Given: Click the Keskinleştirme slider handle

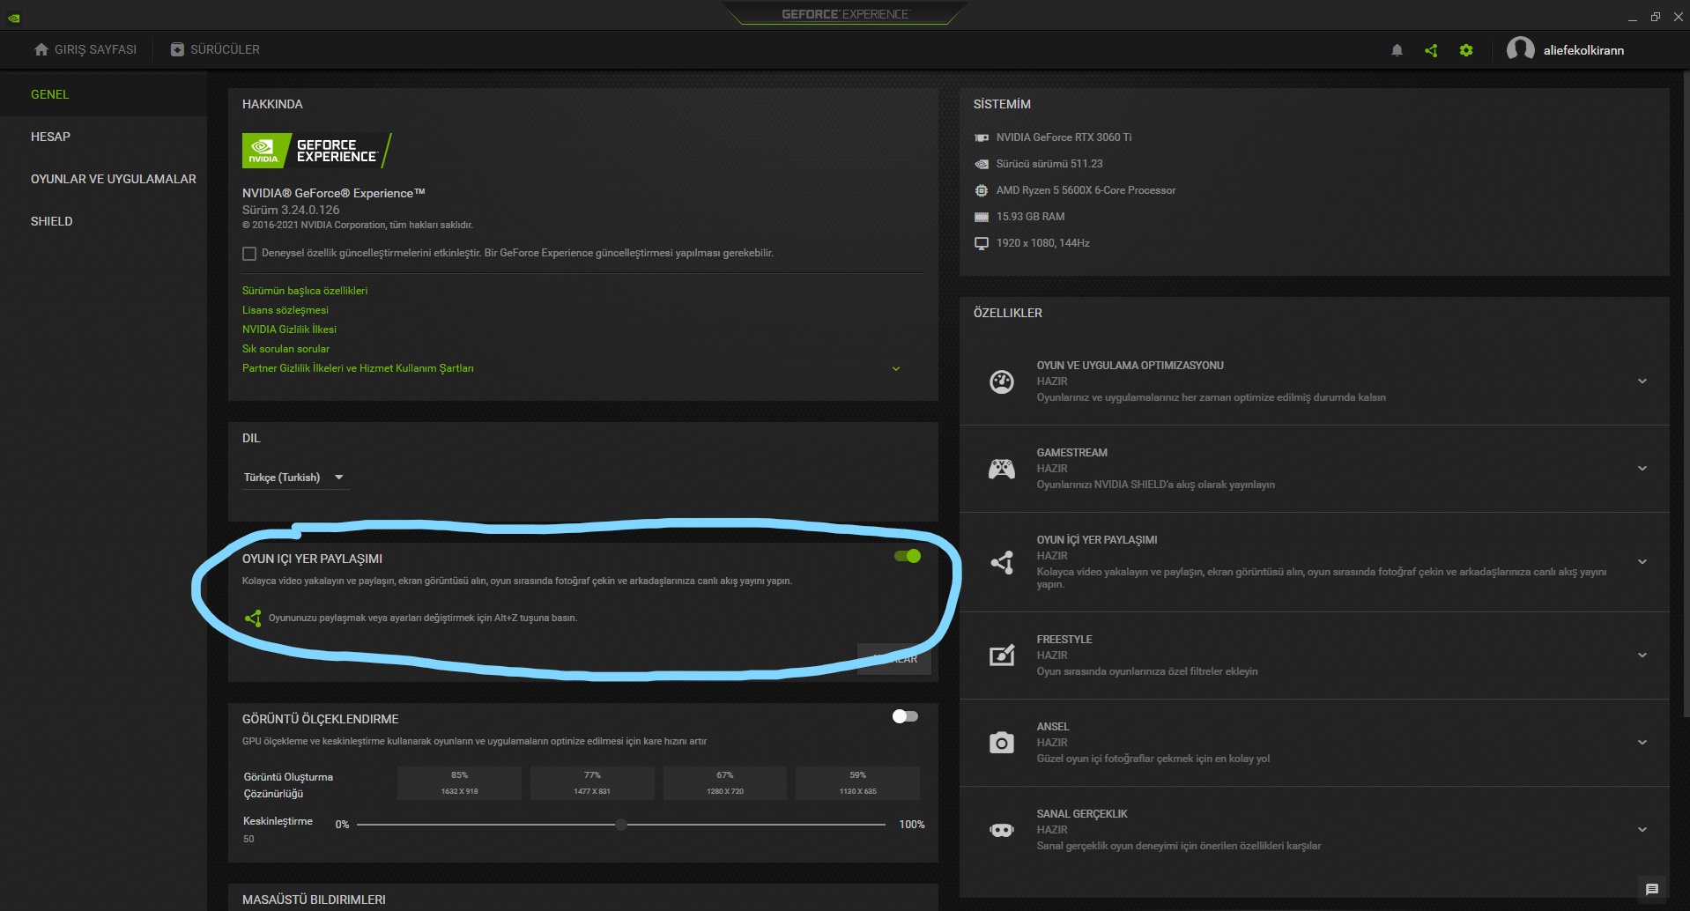Looking at the screenshot, I should (621, 825).
